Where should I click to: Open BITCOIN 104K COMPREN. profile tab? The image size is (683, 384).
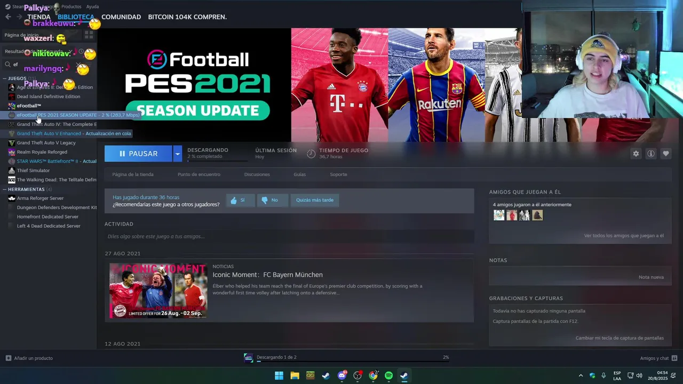(187, 17)
